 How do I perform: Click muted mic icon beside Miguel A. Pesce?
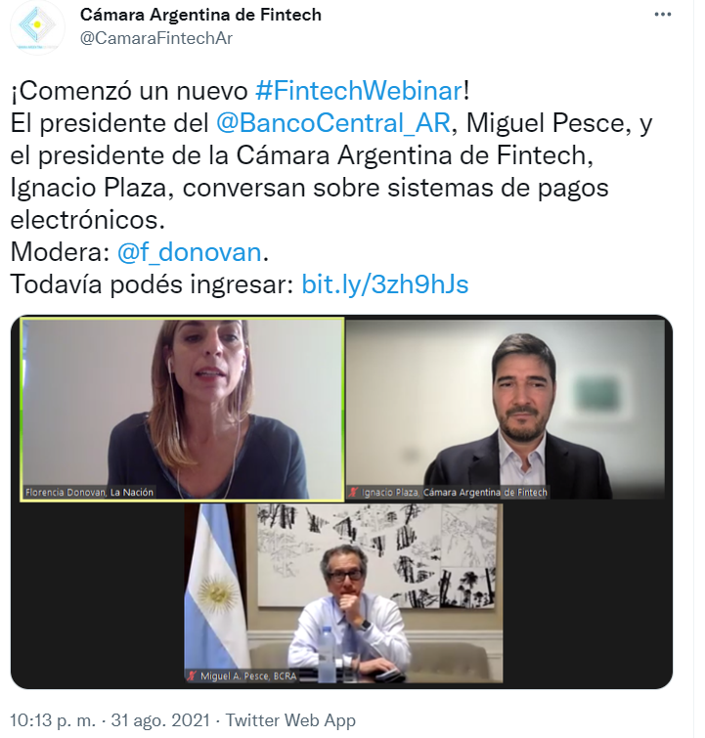(192, 675)
